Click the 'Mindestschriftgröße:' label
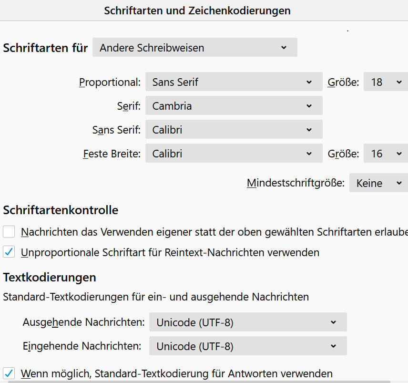408x383 pixels. point(296,183)
